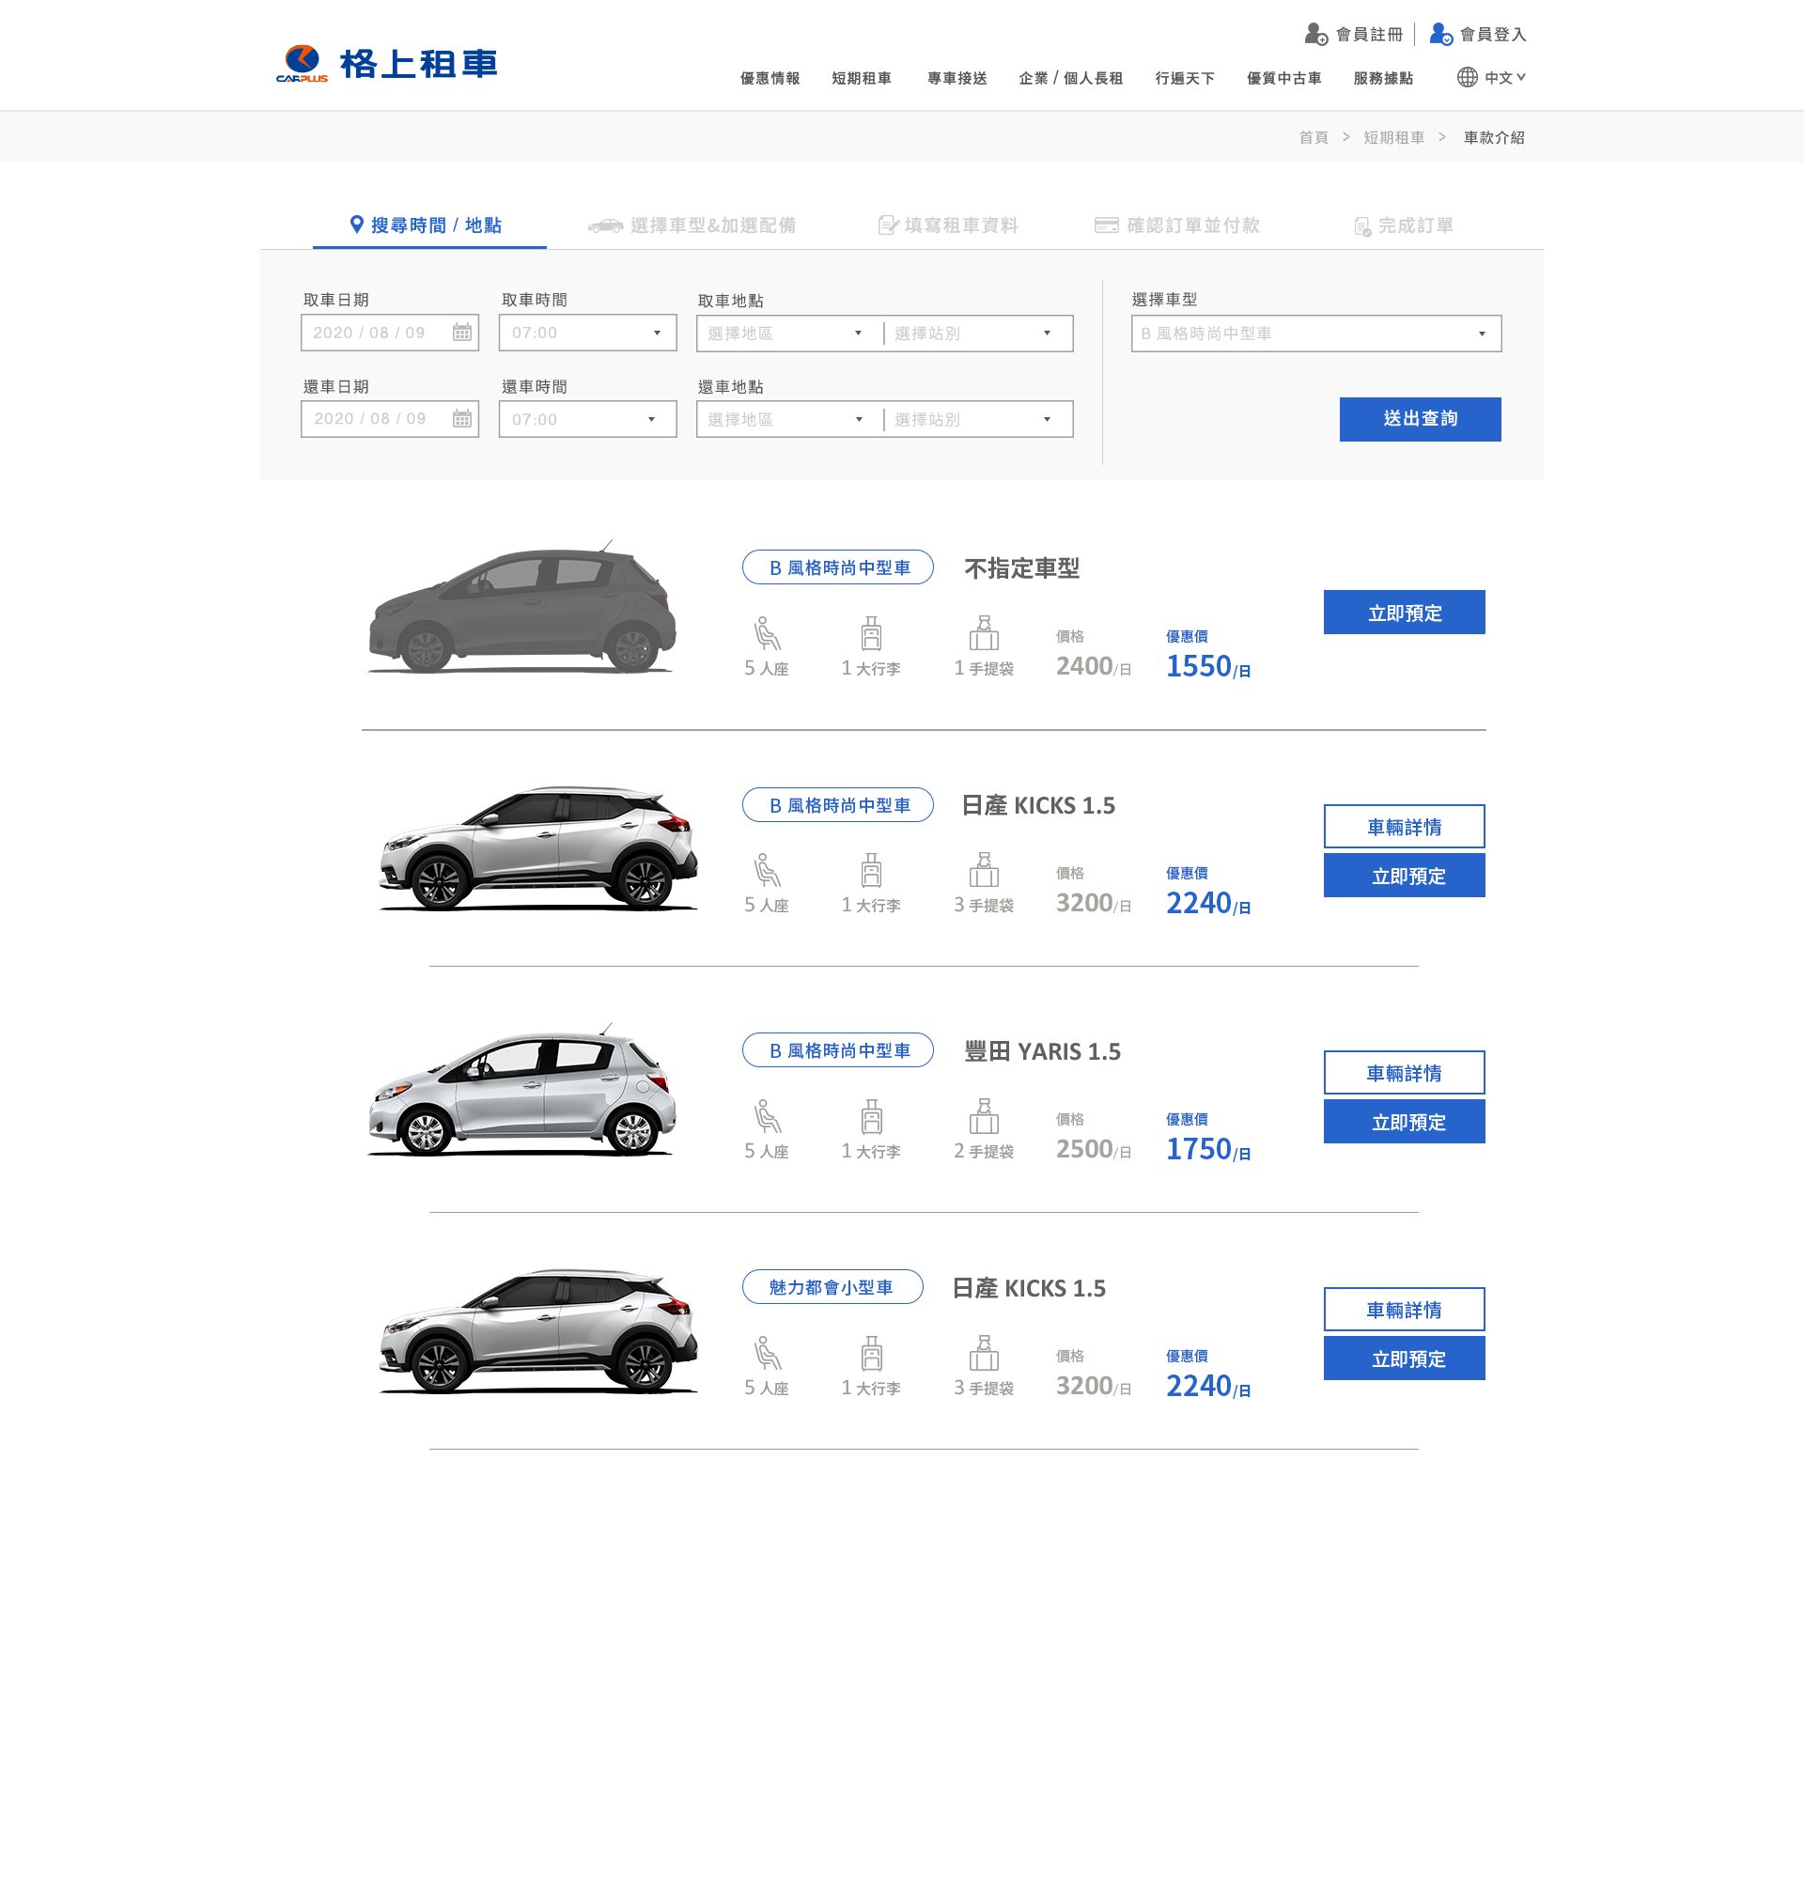
Task: Click the 魅力都會小型車 category tag
Action: click(832, 1286)
